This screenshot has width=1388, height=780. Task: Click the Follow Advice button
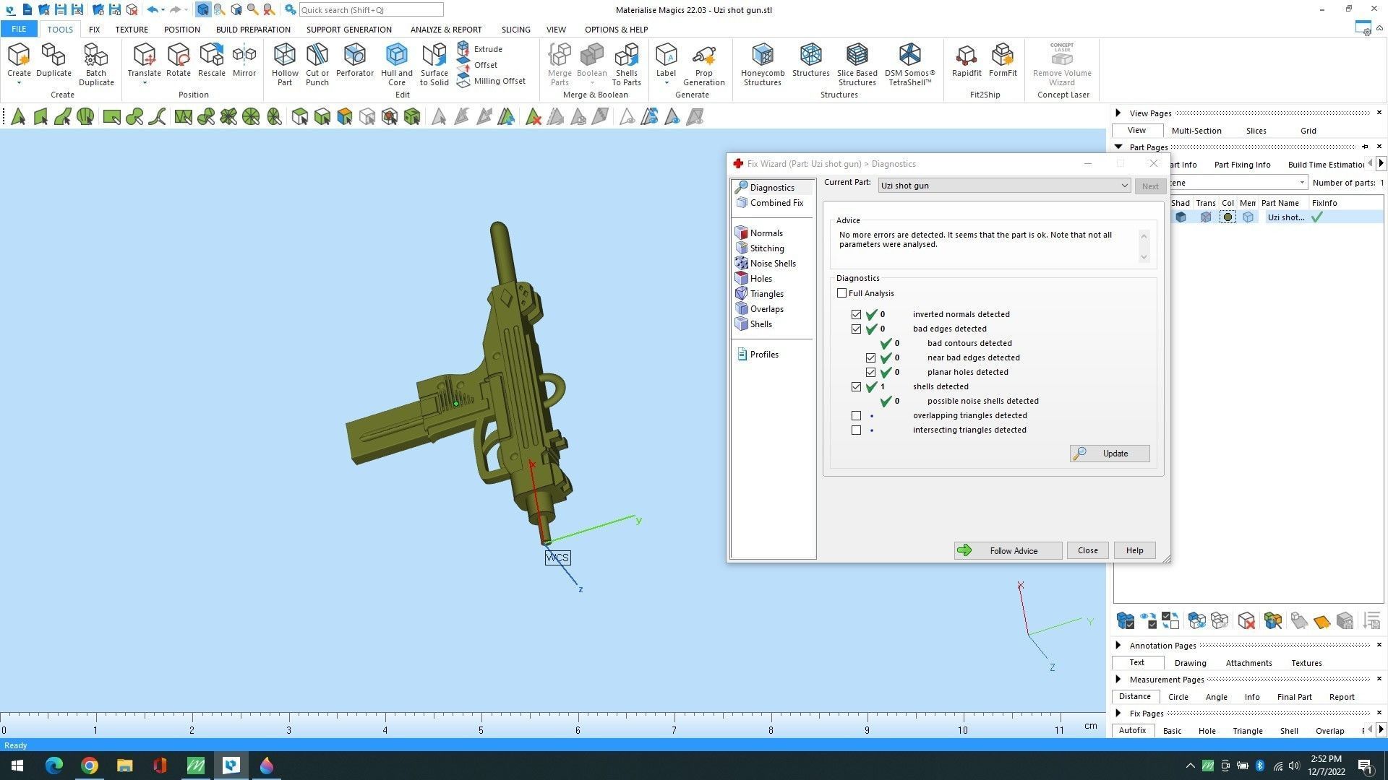tap(1008, 551)
